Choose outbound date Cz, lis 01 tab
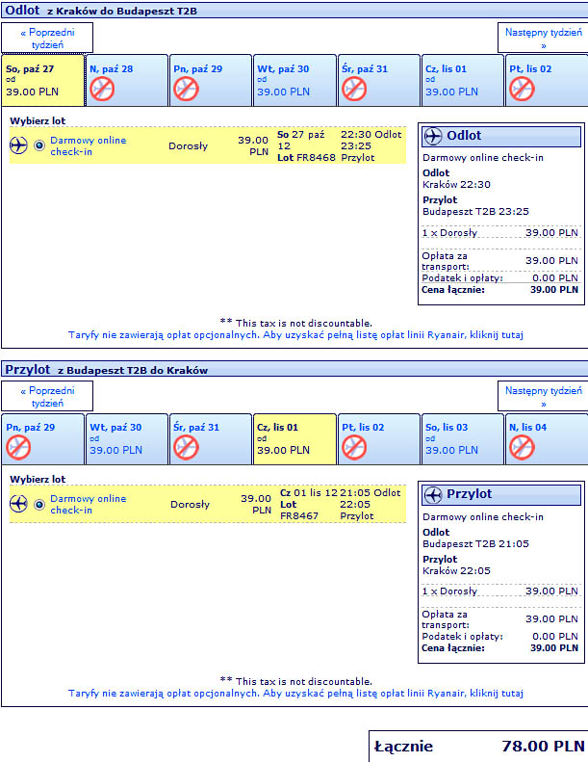 coord(462,80)
